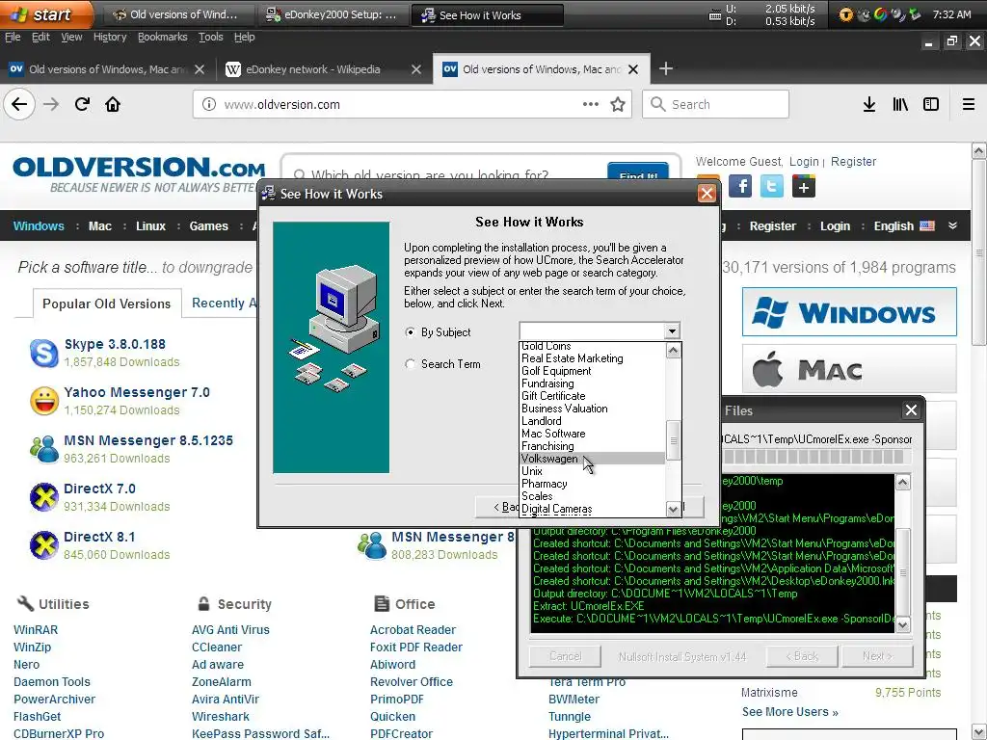This screenshot has width=987, height=740.
Task: Choose Volkswagen in the subject list
Action: point(592,459)
